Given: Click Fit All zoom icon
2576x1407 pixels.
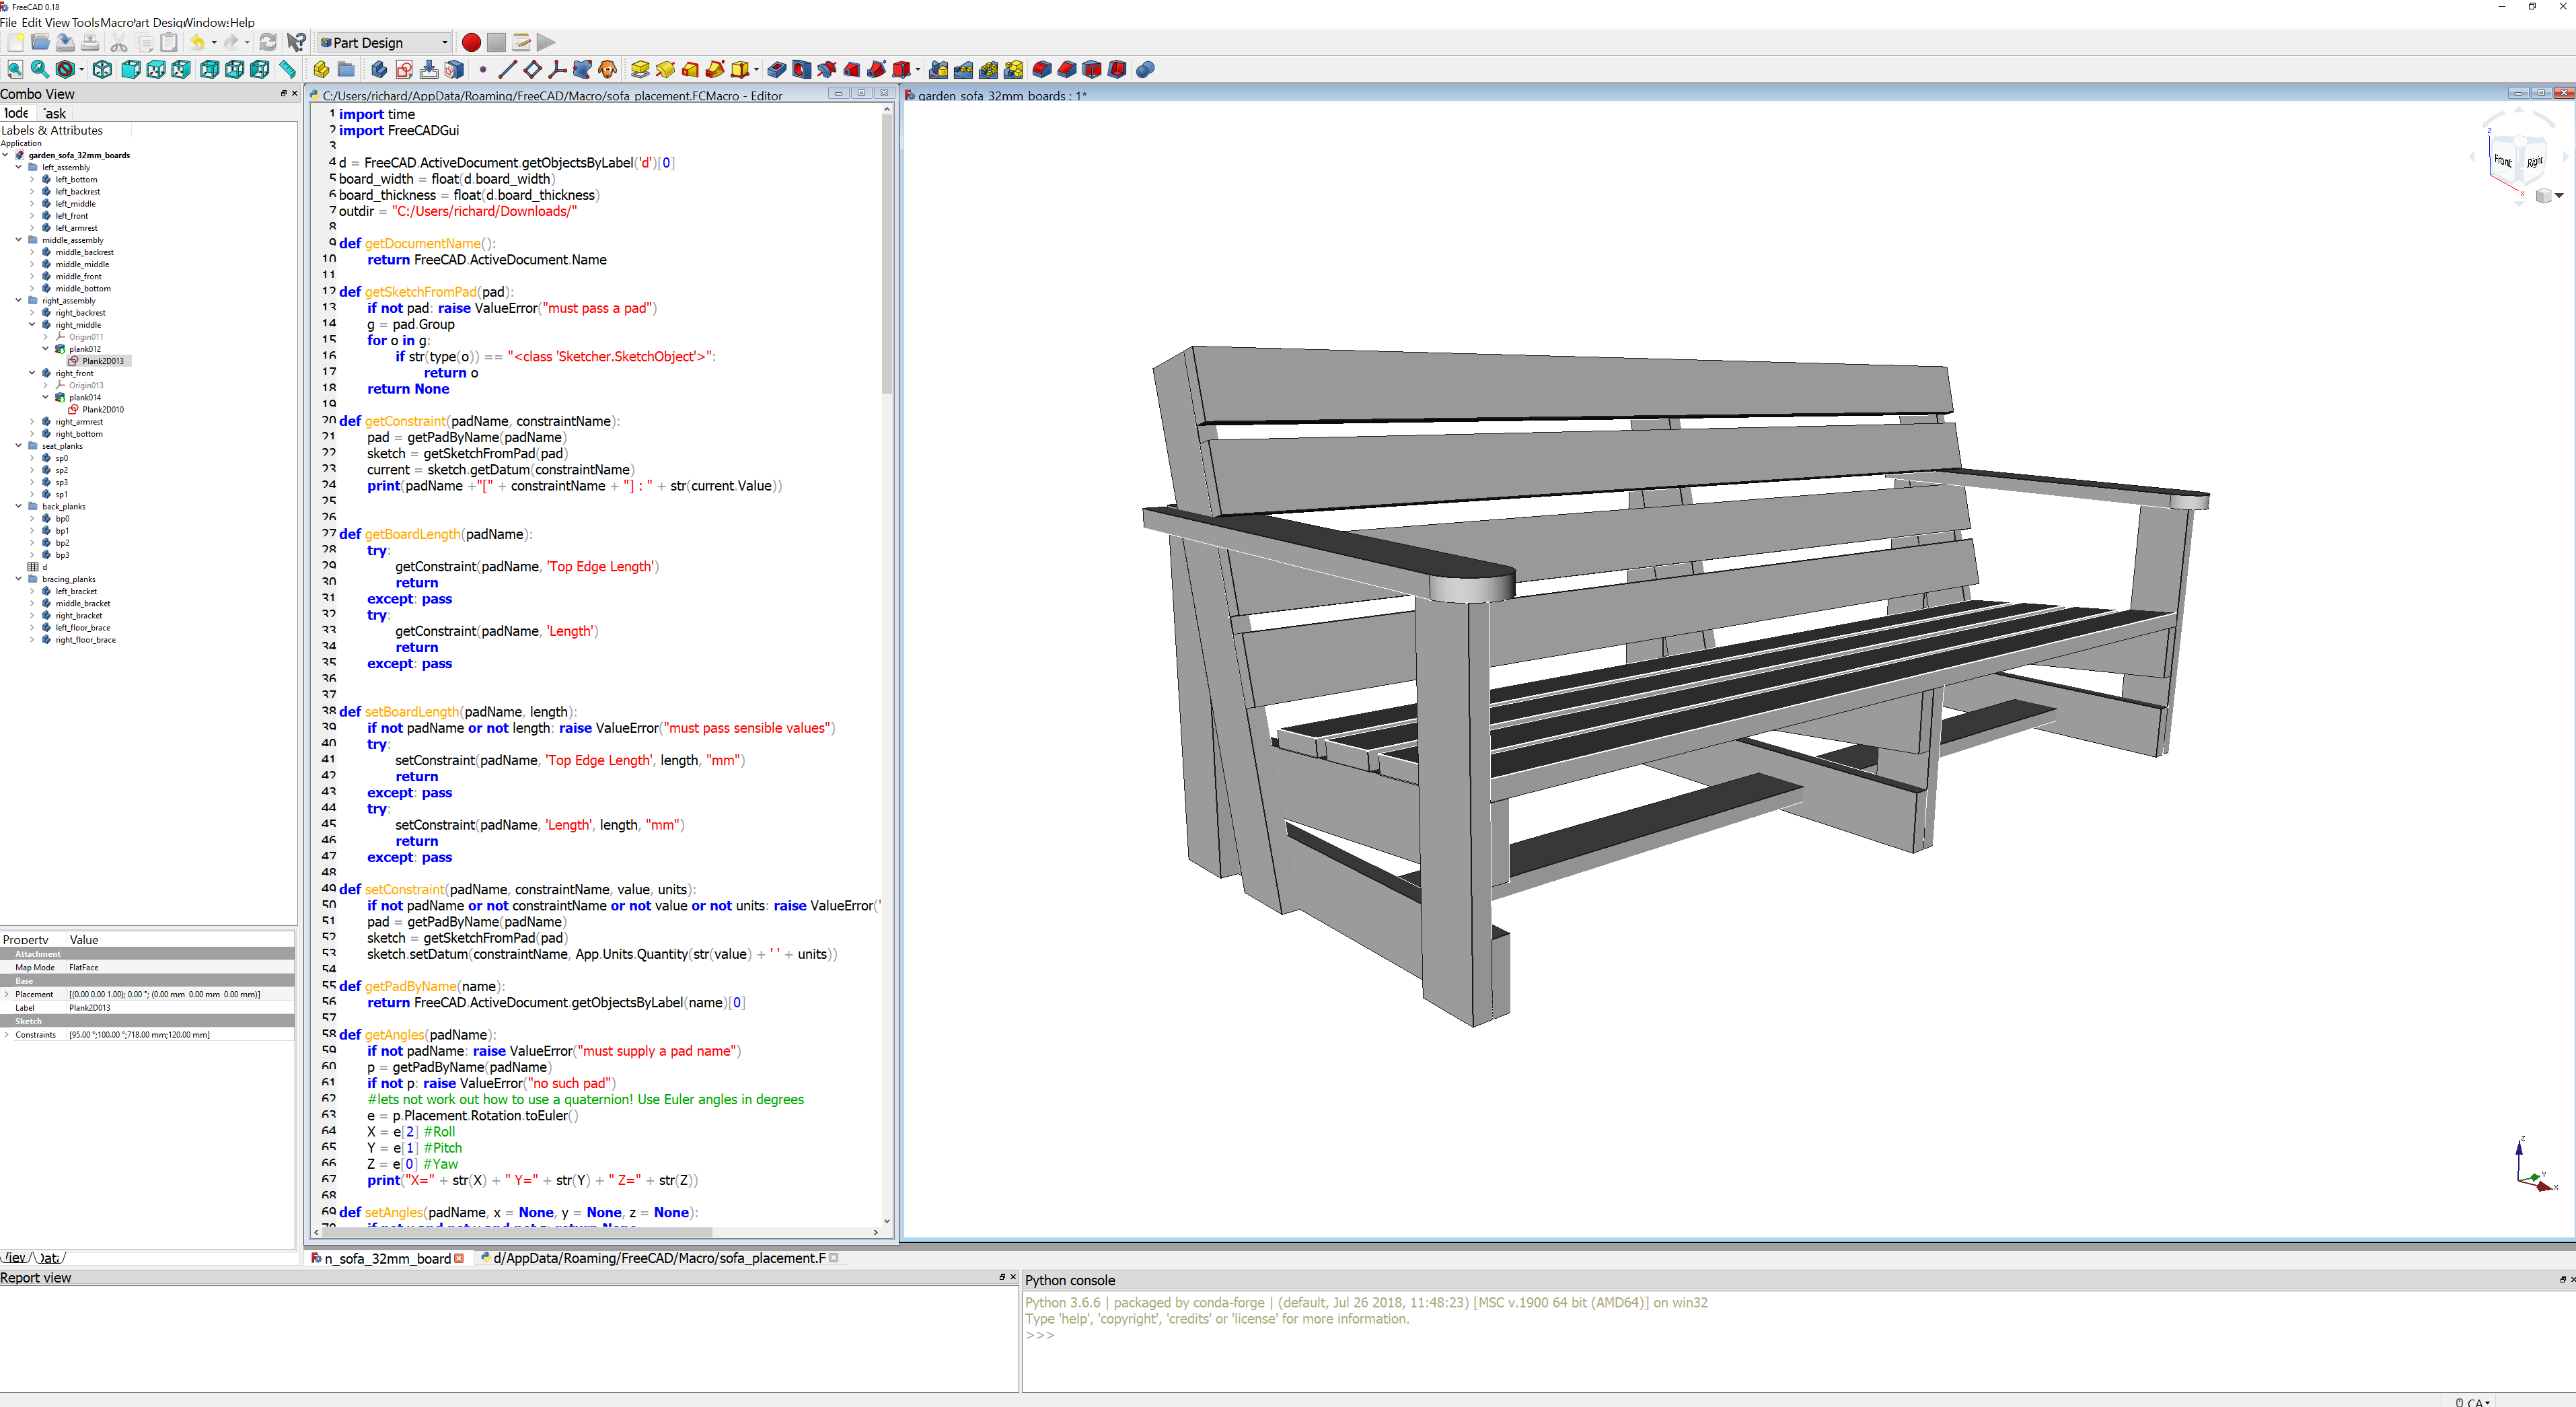Looking at the screenshot, I should (x=15, y=69).
